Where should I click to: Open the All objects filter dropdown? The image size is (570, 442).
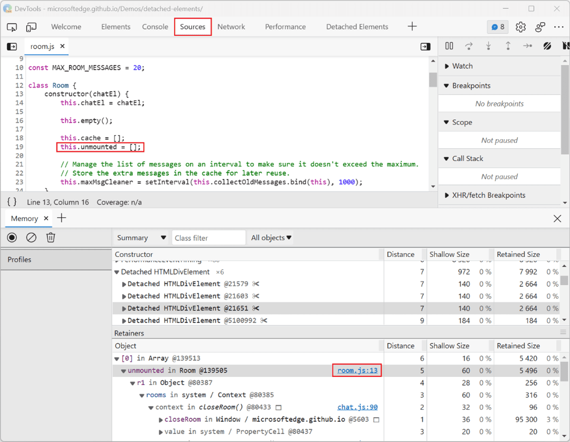(x=271, y=237)
